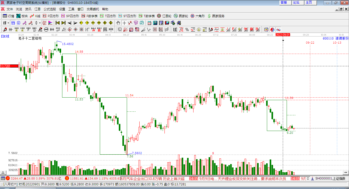This screenshot has height=189, width=349.
Task: Open the T数字表 tool
Action: (x=147, y=16)
